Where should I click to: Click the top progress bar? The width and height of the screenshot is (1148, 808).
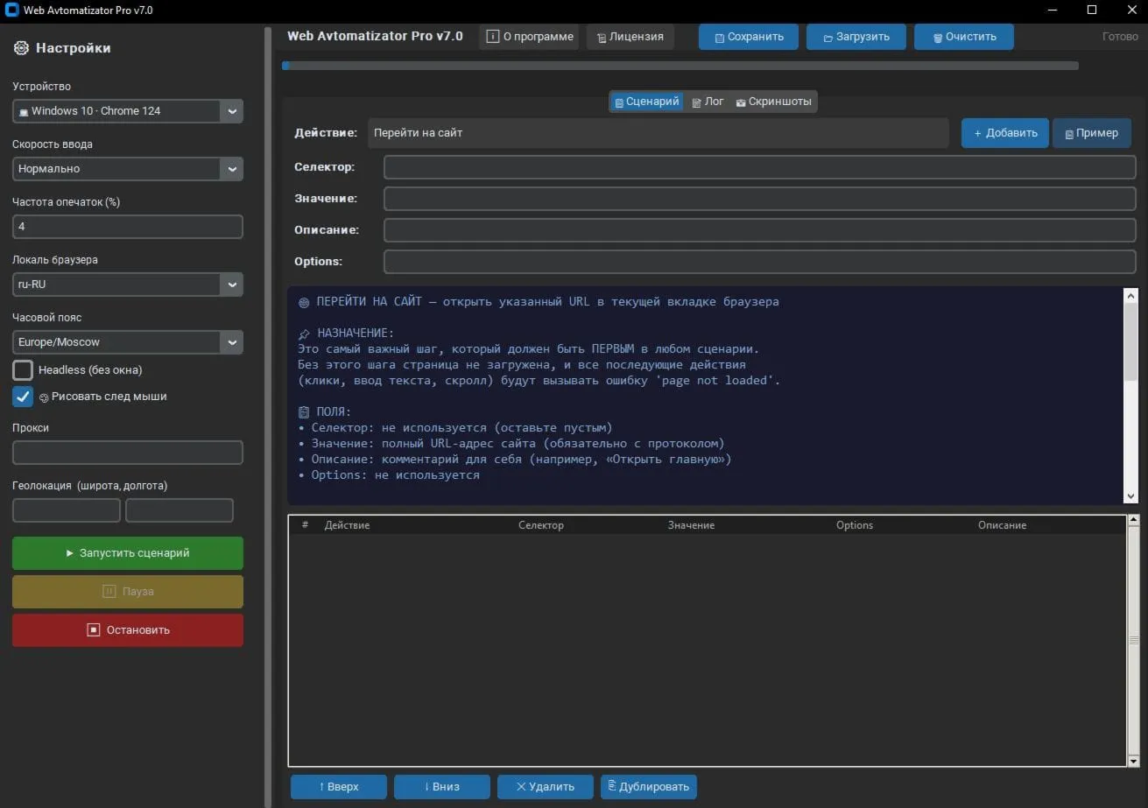tap(680, 65)
